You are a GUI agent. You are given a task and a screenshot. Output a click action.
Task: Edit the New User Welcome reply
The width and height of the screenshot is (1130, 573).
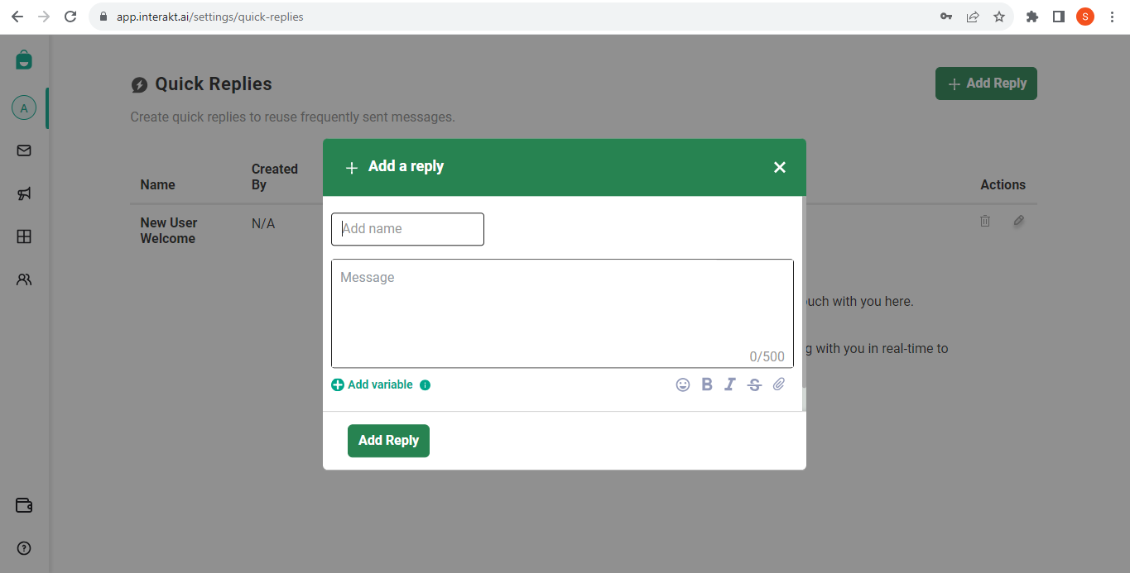(1019, 221)
